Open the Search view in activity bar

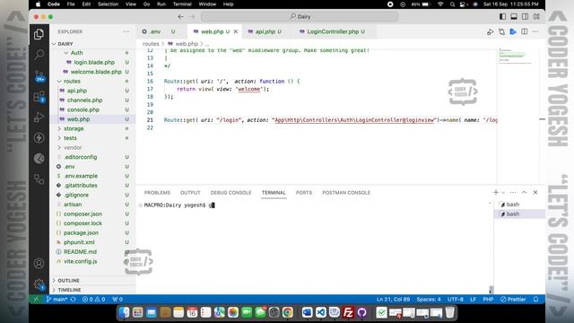tap(39, 55)
